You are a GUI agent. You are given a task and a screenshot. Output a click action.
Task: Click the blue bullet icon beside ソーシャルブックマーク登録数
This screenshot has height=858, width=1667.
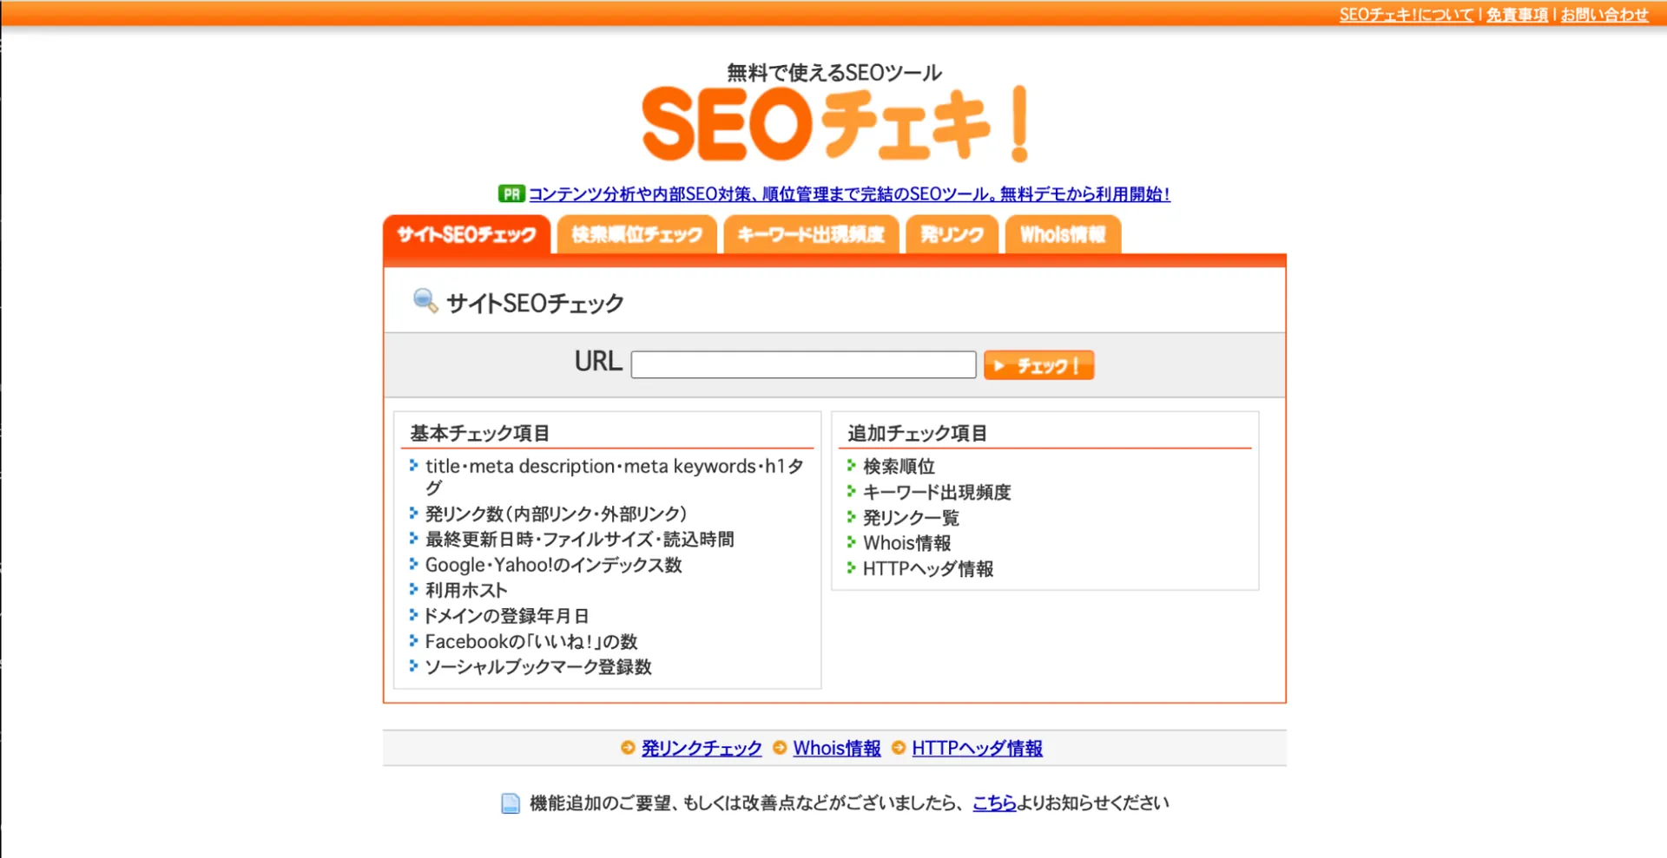pyautogui.click(x=413, y=665)
